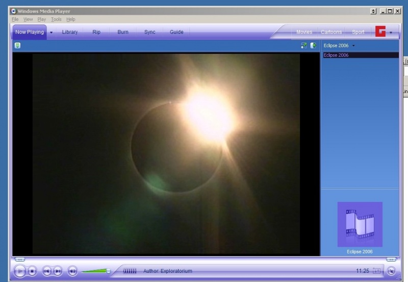Open the Movies link
Screen dimensions: 408x282
pos(304,32)
